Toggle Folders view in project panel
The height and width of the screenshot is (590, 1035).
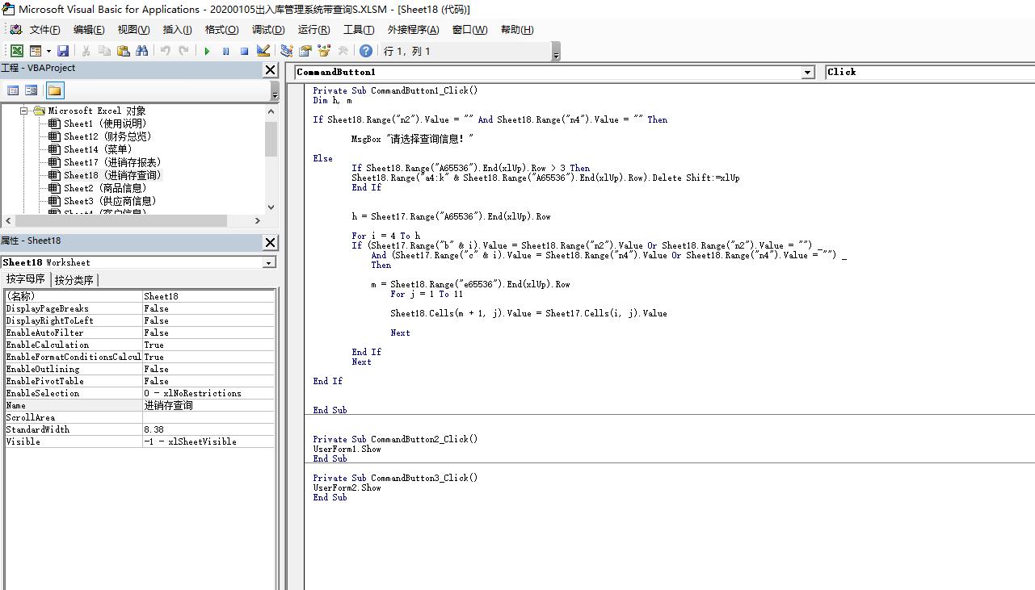pos(54,90)
